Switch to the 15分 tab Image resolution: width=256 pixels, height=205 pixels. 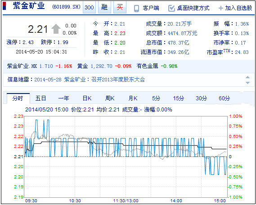pyautogui.click(x=179, y=98)
